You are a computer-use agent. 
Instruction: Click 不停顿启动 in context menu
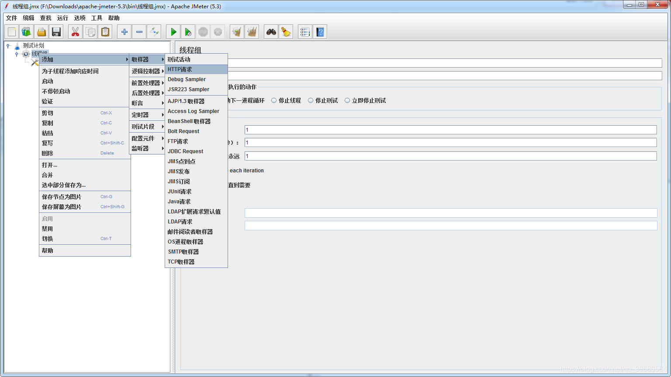click(x=85, y=91)
